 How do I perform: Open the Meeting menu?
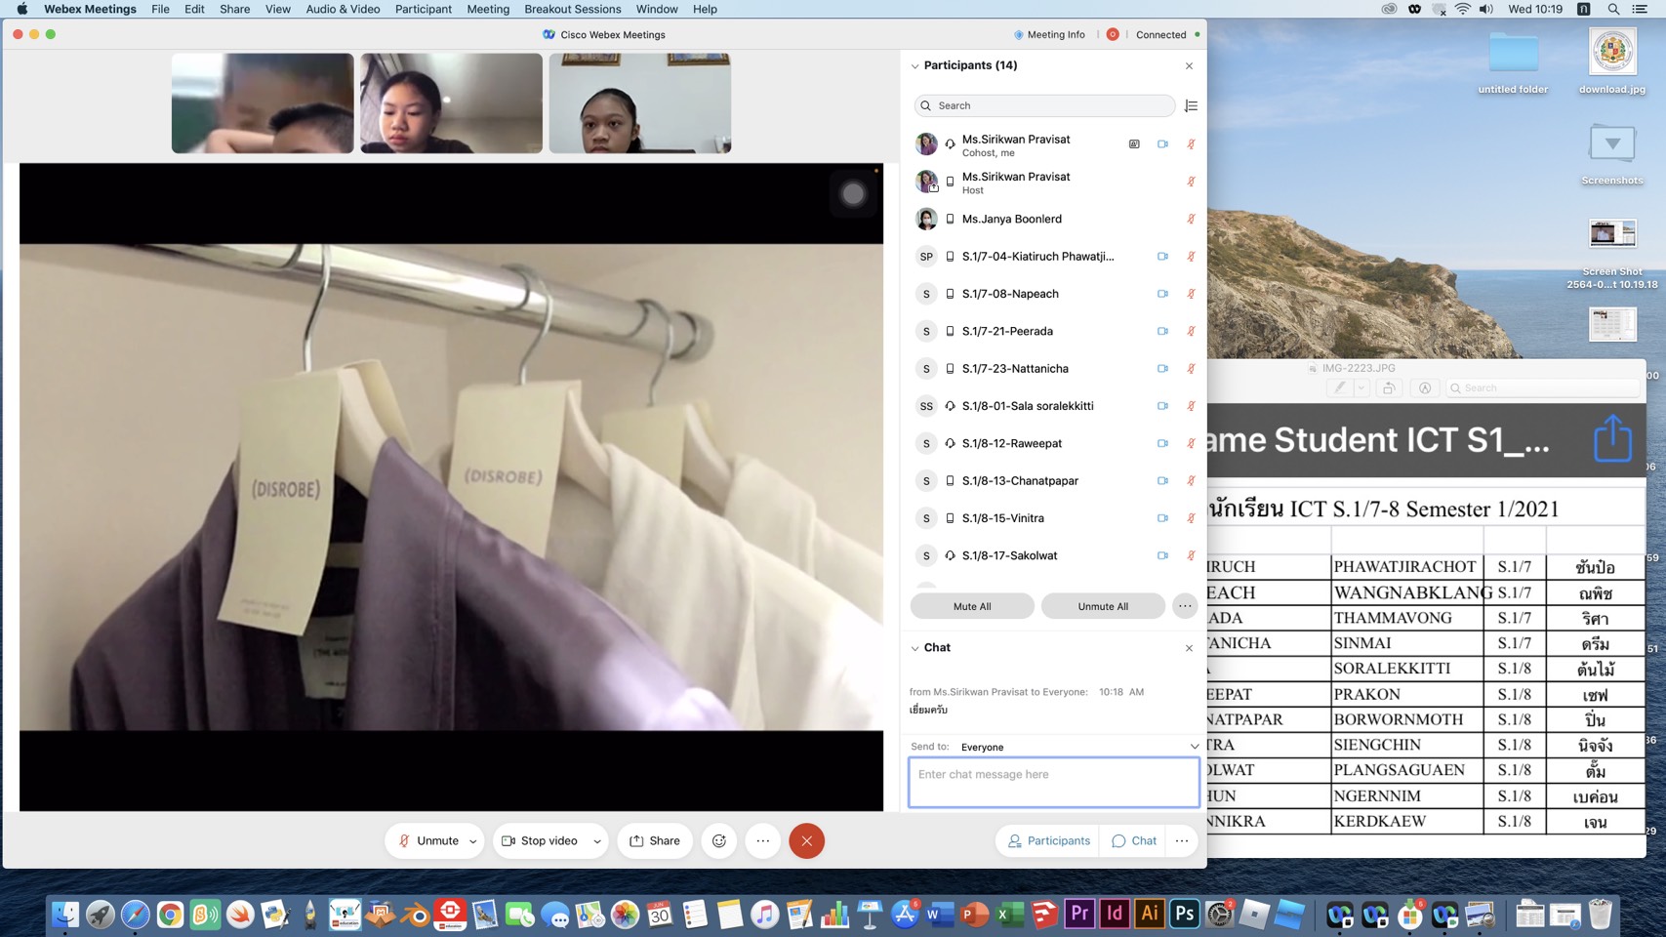(488, 9)
